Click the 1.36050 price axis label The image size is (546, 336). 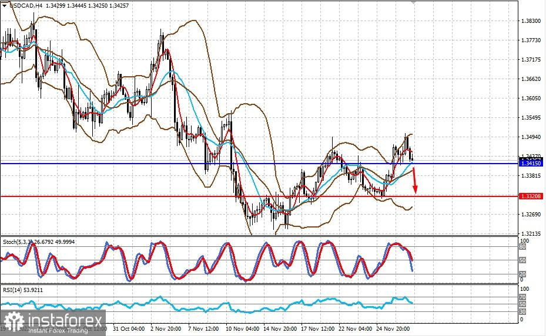[x=531, y=99]
